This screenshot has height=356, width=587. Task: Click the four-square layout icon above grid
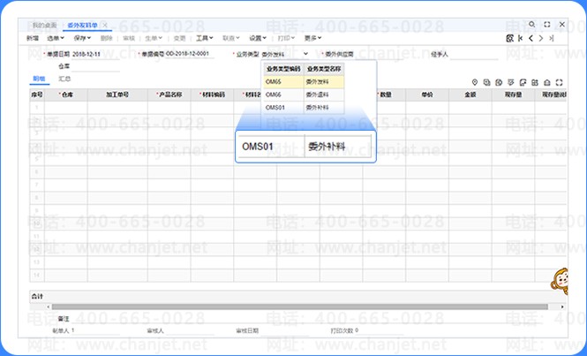535,82
